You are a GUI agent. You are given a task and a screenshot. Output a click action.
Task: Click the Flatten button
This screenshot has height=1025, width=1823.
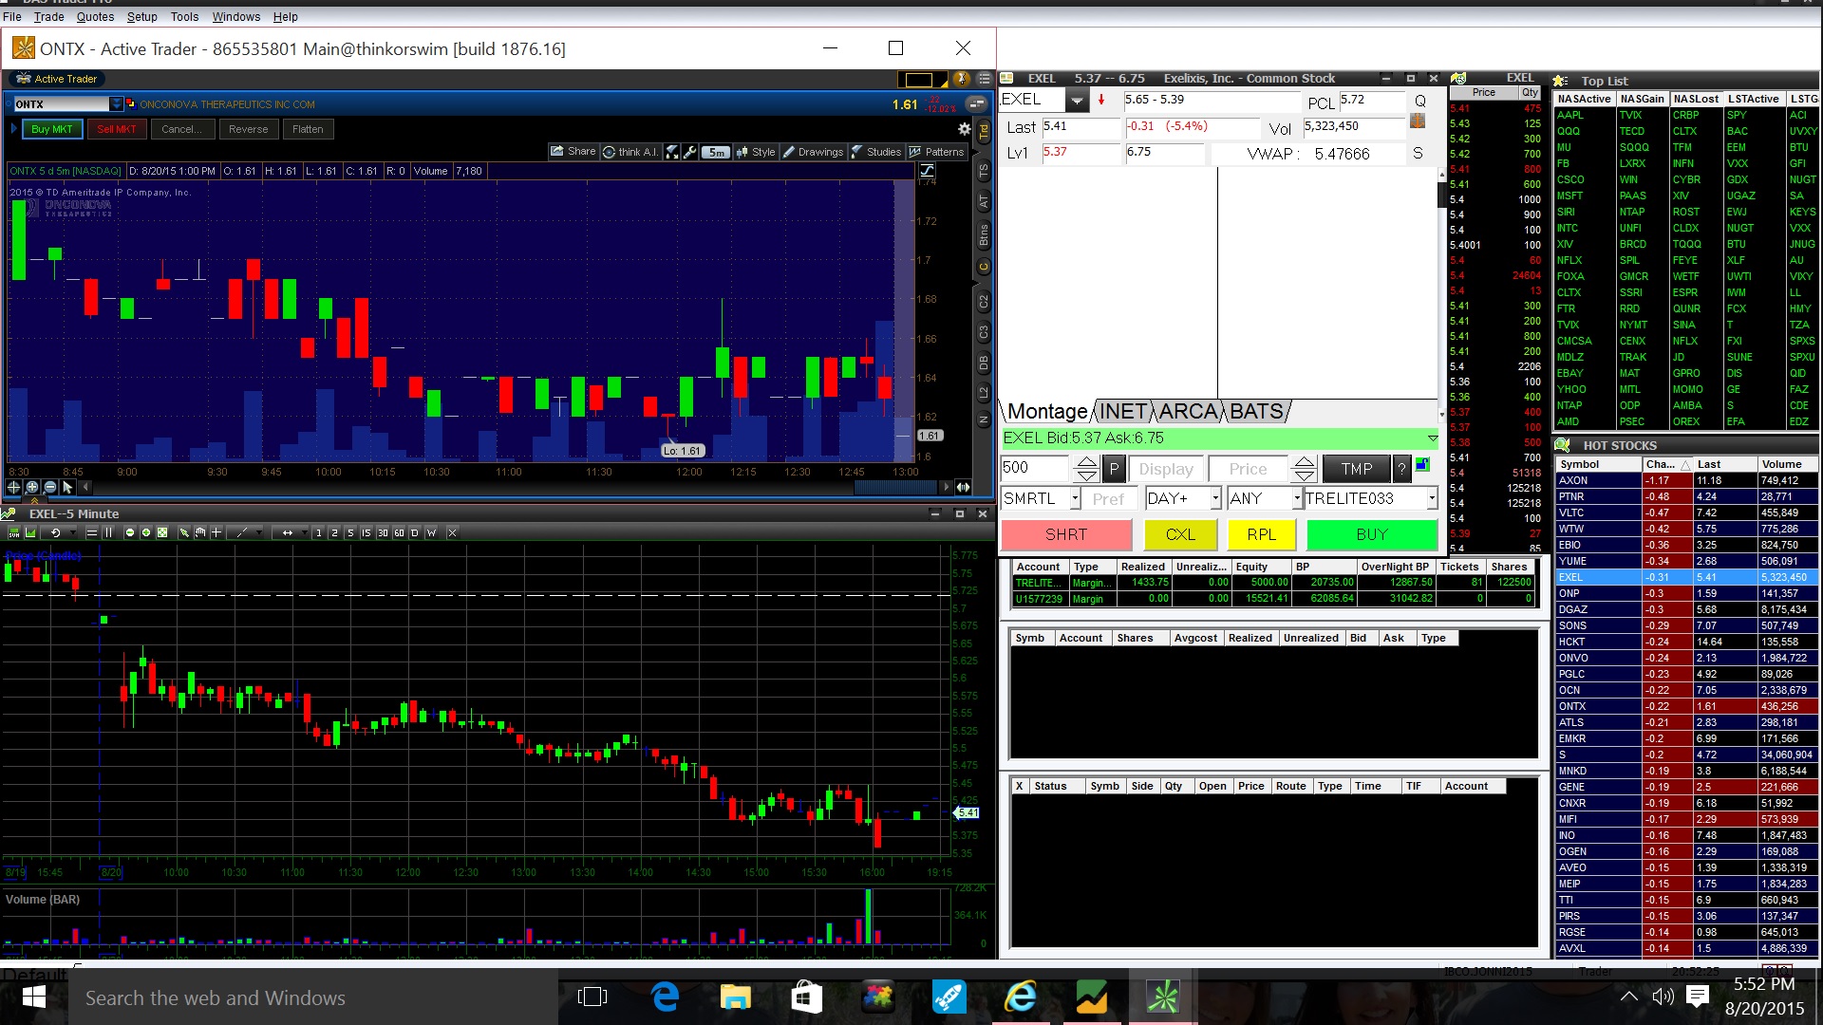[x=308, y=129]
